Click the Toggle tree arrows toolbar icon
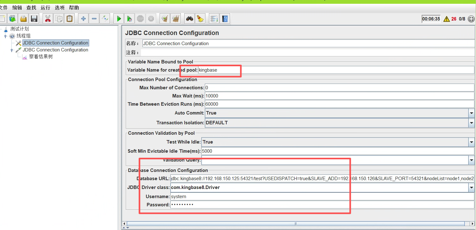 [x=105, y=19]
